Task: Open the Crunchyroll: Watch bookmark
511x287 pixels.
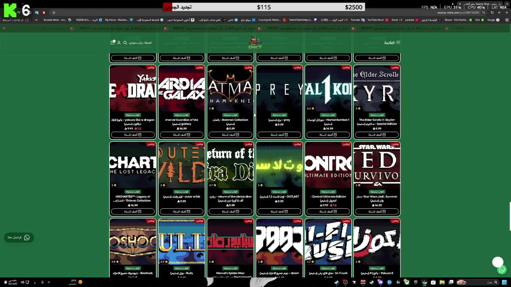Action: (272, 20)
